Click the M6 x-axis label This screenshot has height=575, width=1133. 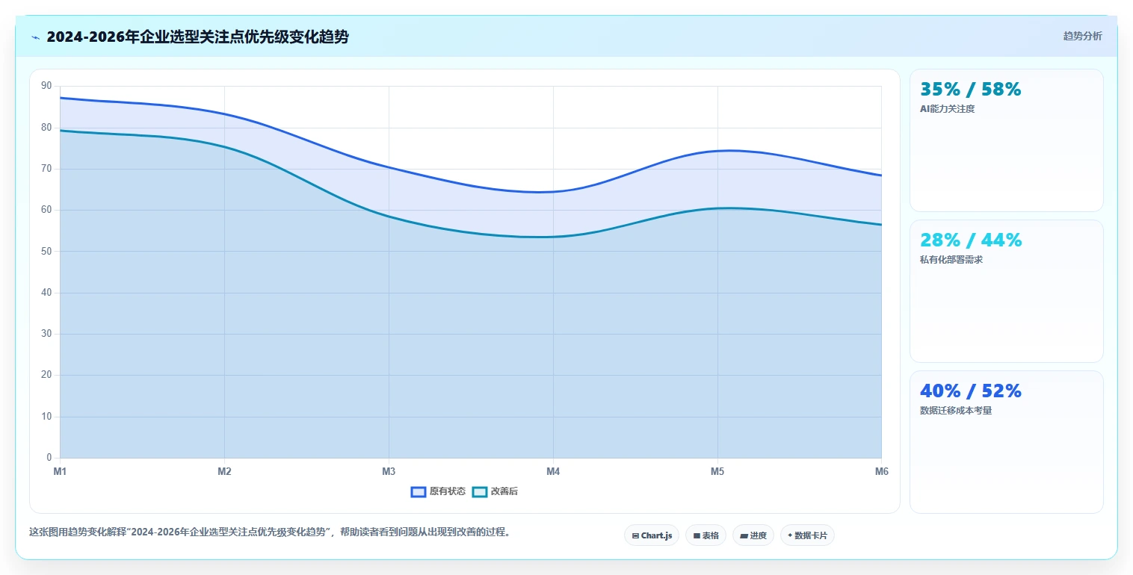click(881, 471)
